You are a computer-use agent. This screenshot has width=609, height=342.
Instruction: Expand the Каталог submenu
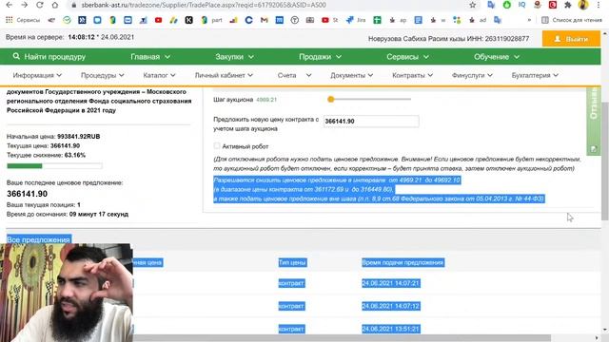[x=159, y=75]
